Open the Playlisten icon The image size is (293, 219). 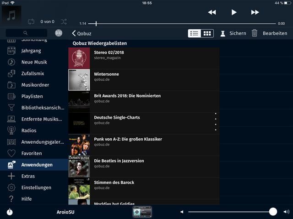pos(11,96)
